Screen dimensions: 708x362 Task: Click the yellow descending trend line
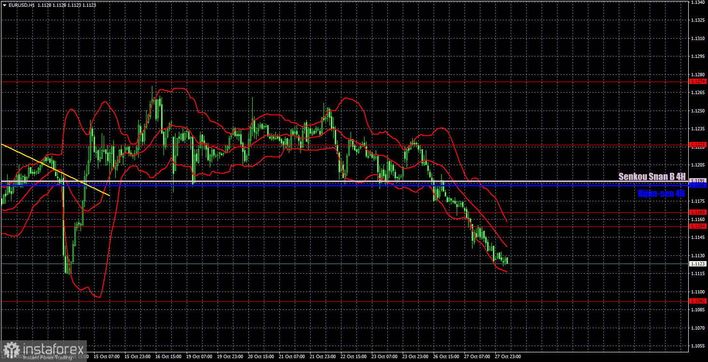pos(55,170)
